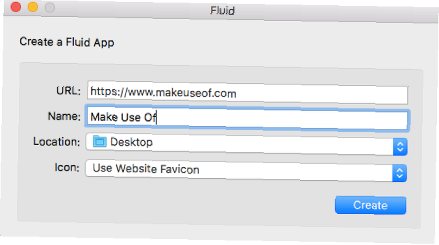Screen dimensions: 439x245
Task: Click the blue arrows of the Icon popup
Action: click(399, 173)
